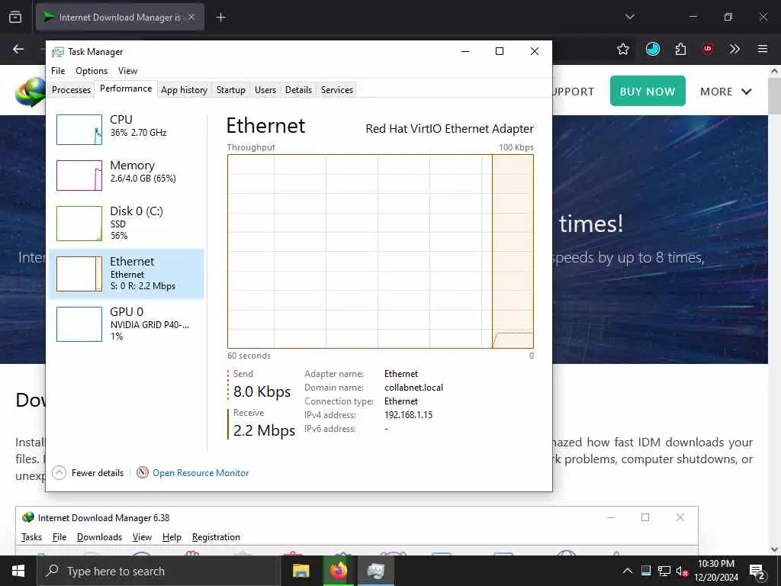This screenshot has width=781, height=586.
Task: Open the IDM Help menu
Action: pyautogui.click(x=172, y=536)
